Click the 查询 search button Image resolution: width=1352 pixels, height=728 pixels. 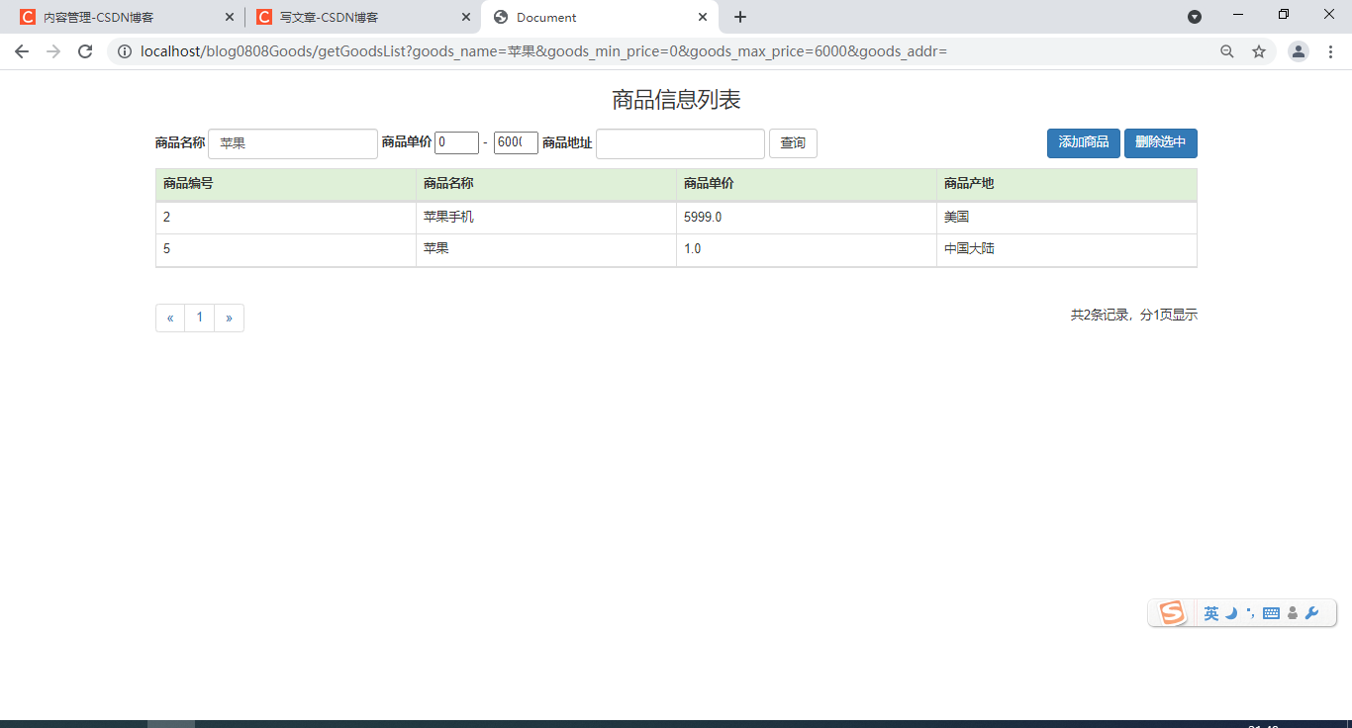[793, 142]
